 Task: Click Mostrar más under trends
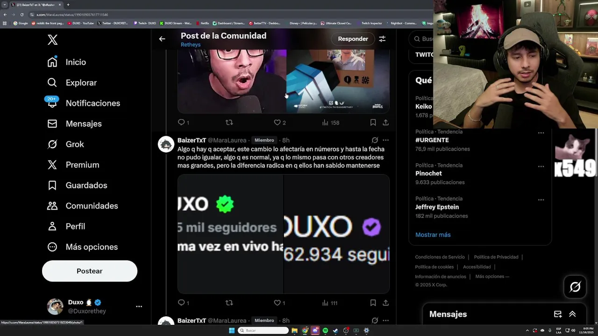point(433,235)
